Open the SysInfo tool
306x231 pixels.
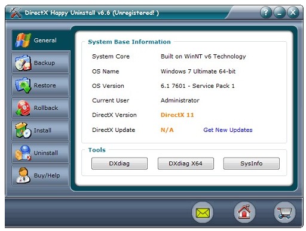click(252, 164)
